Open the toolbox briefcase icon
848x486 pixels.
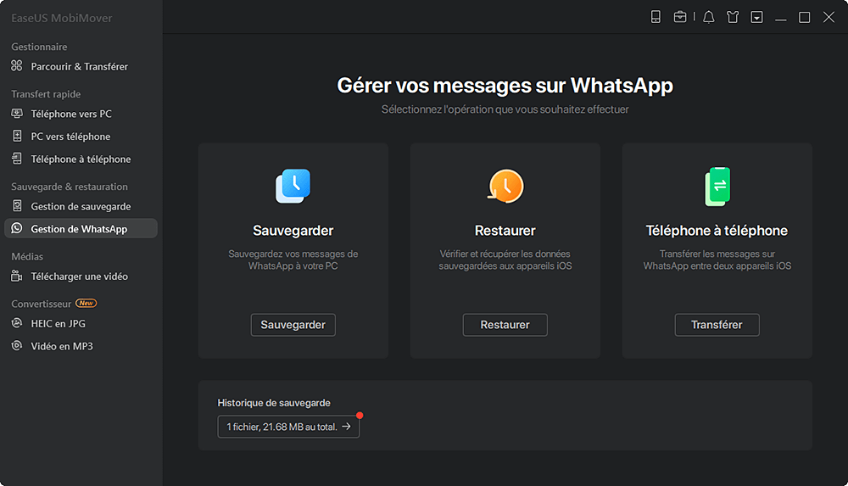680,17
